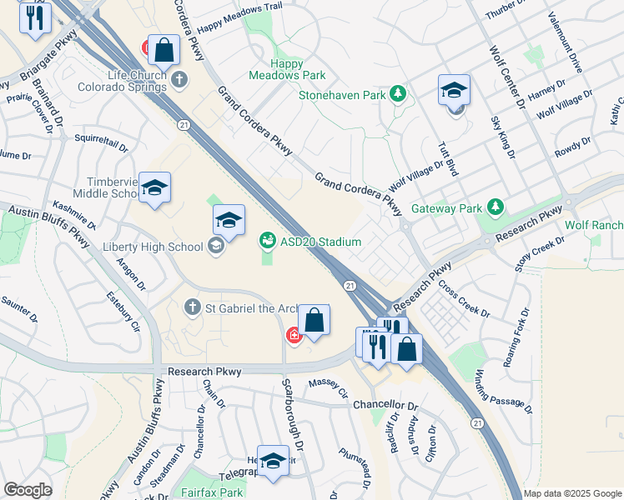Click the Google logo

(x=28, y=490)
